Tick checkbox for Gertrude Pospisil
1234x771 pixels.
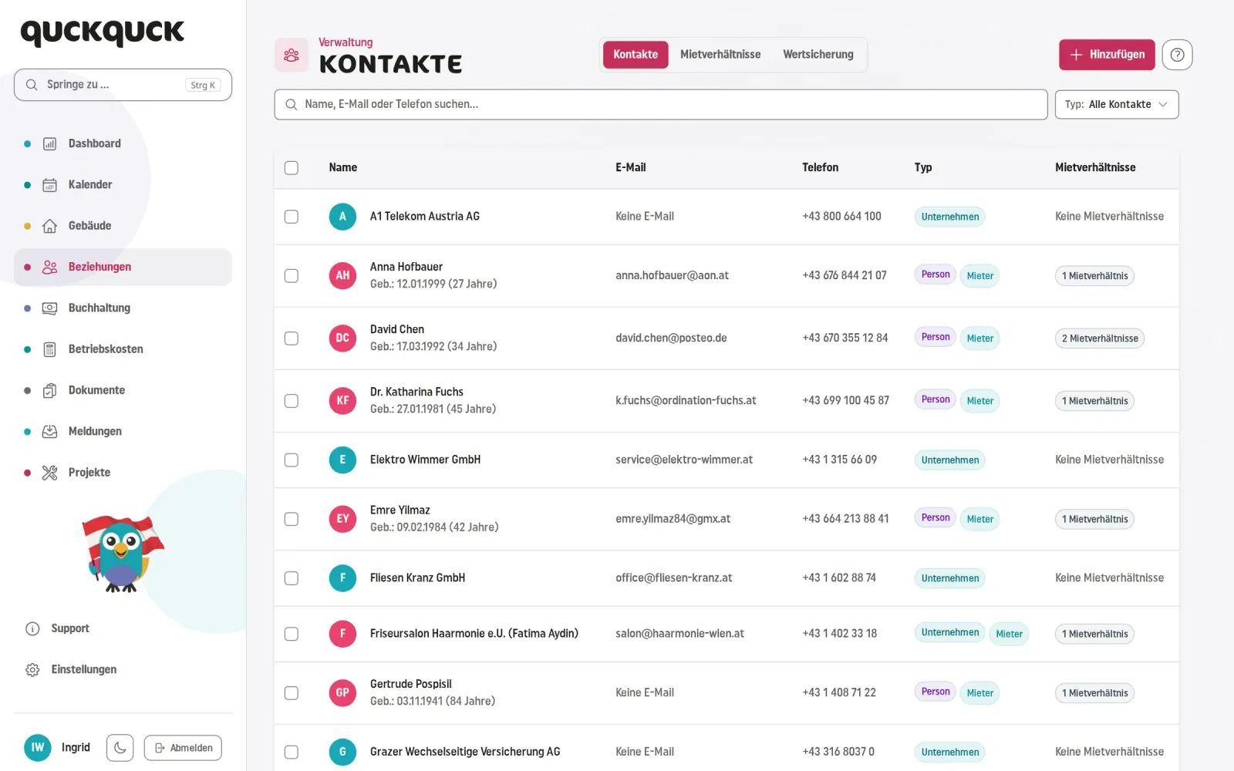click(x=292, y=692)
